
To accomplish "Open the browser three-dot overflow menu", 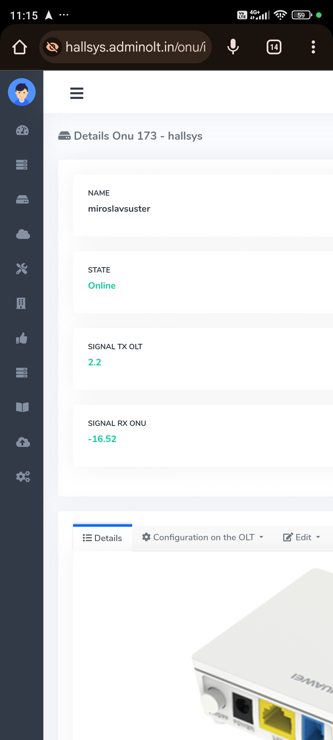I will pos(313,47).
